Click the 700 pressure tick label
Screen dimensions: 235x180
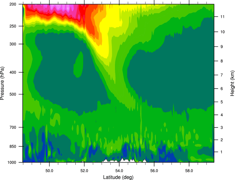pos(13,127)
